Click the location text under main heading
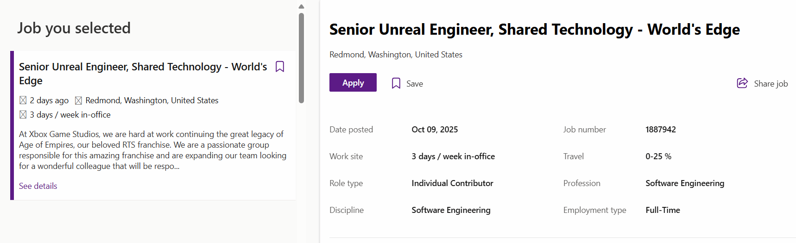The image size is (796, 243). (x=396, y=55)
